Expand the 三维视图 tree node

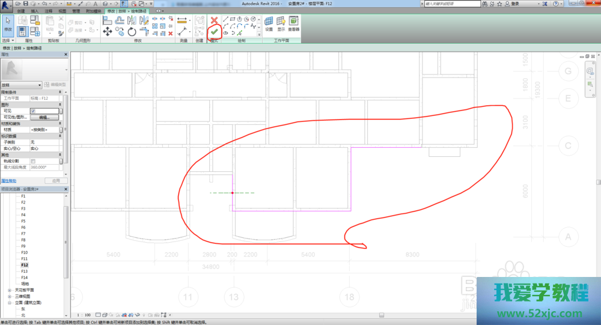point(9,296)
